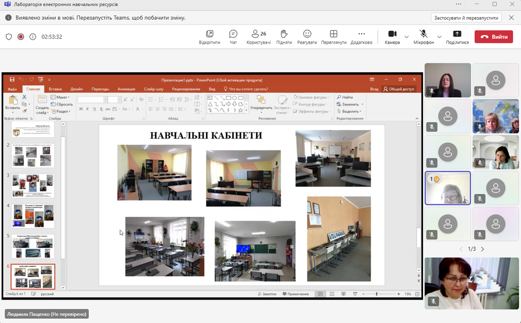The width and height of the screenshot is (521, 323).
Task: Select the participant tile with raised hand
Action: pos(448,188)
